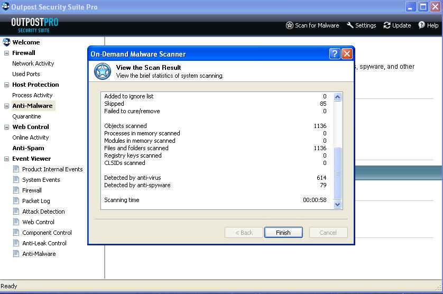Open Network Activity under Firewall
The image size is (443, 294).
(x=33, y=63)
